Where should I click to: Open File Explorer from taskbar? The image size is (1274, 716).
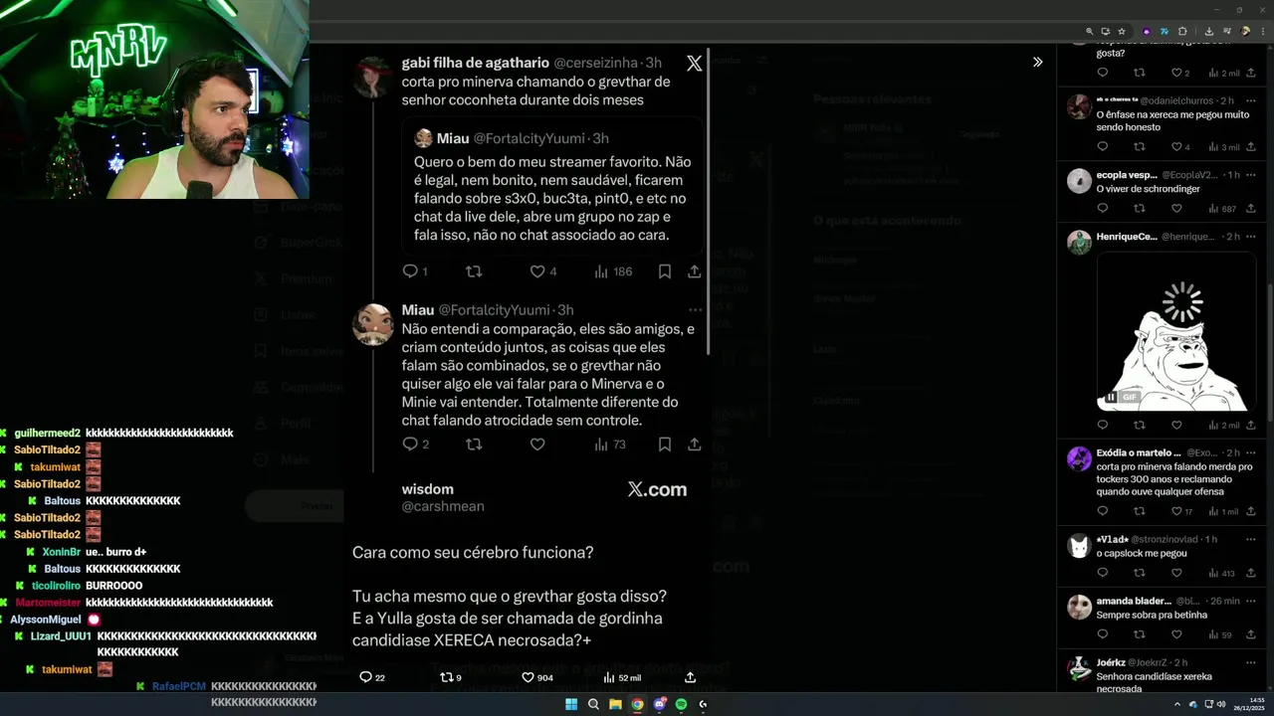coord(615,704)
